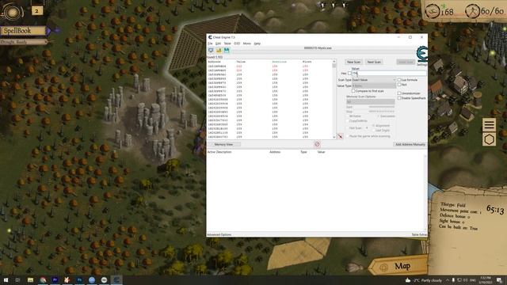Click the First column header in results
Image resolution: width=507 pixels, height=285 pixels.
(x=307, y=62)
